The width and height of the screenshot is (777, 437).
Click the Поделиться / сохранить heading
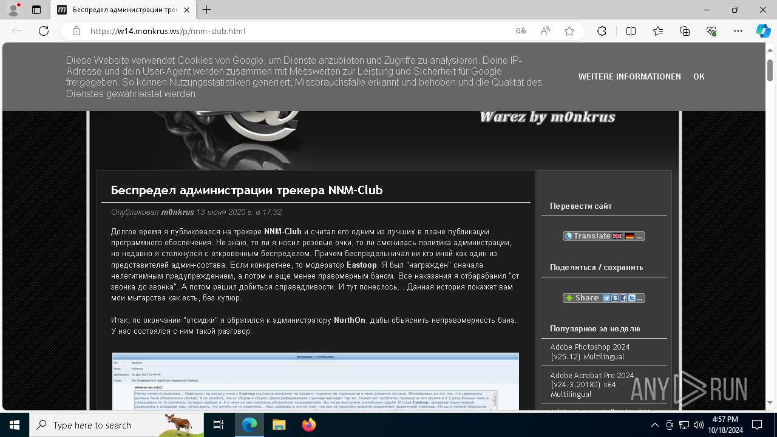(596, 268)
